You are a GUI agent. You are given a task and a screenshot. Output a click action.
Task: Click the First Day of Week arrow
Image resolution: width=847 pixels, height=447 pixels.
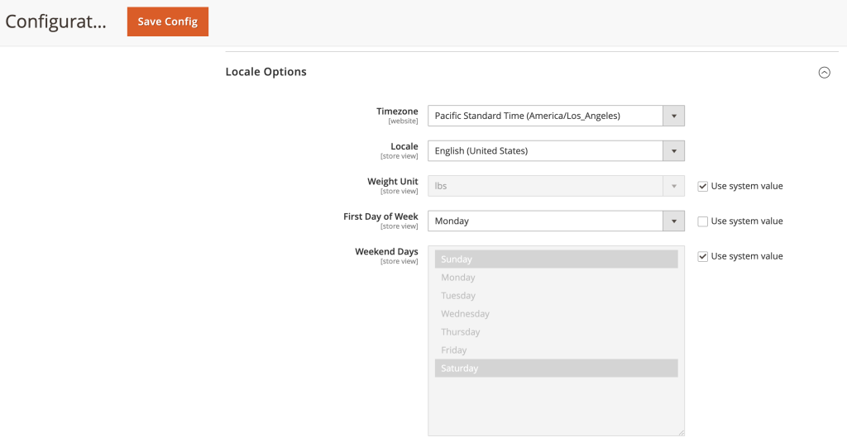point(673,221)
